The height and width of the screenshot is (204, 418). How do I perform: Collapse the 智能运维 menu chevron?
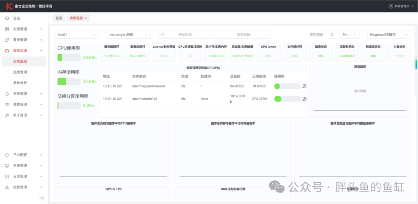point(41,51)
